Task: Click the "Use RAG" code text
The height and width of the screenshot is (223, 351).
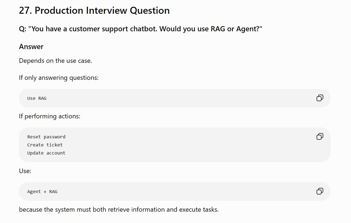Action: (37, 98)
